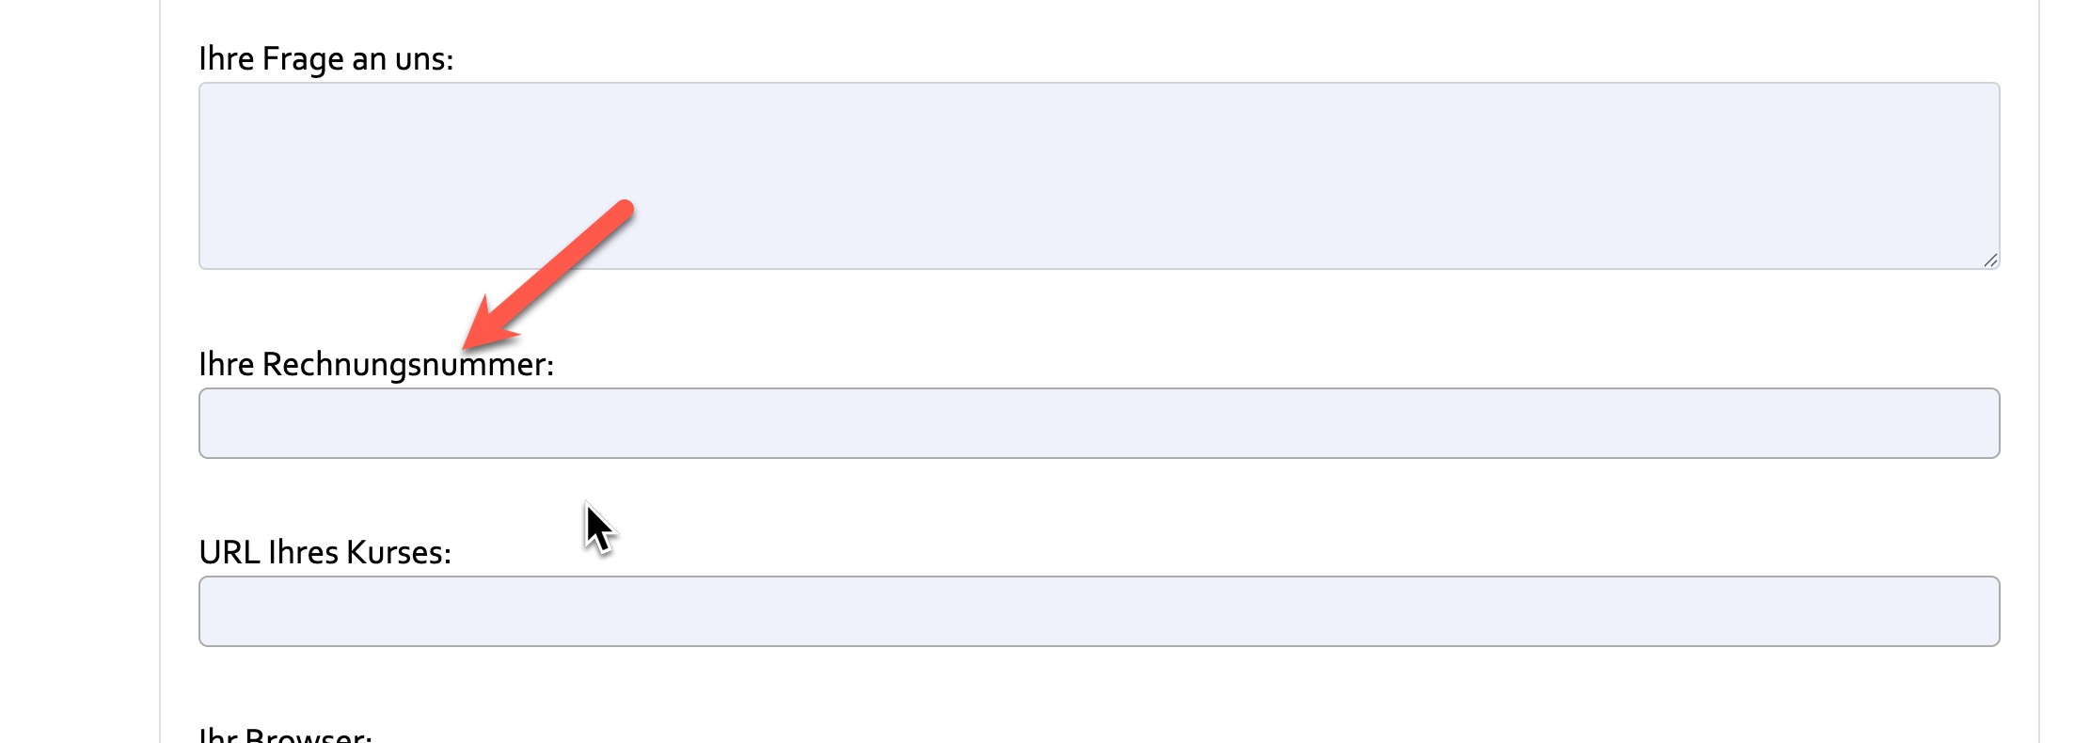Click the text area resize handle
The height and width of the screenshot is (743, 2090).
coord(1989,260)
